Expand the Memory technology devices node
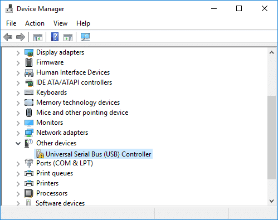 click(x=18, y=103)
